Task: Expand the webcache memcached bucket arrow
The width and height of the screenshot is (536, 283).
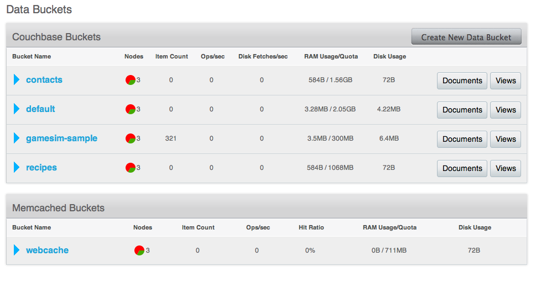Action: pyautogui.click(x=17, y=250)
